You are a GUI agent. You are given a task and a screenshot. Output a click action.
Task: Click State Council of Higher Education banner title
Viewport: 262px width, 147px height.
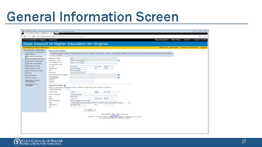coord(65,44)
